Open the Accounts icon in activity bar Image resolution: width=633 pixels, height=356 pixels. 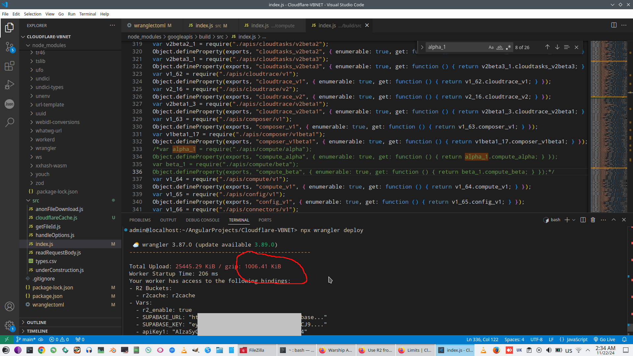point(9,307)
